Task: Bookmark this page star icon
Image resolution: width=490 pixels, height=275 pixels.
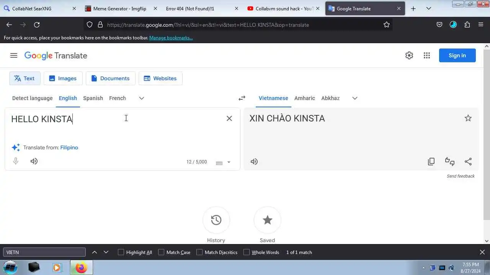Action: pos(387,25)
